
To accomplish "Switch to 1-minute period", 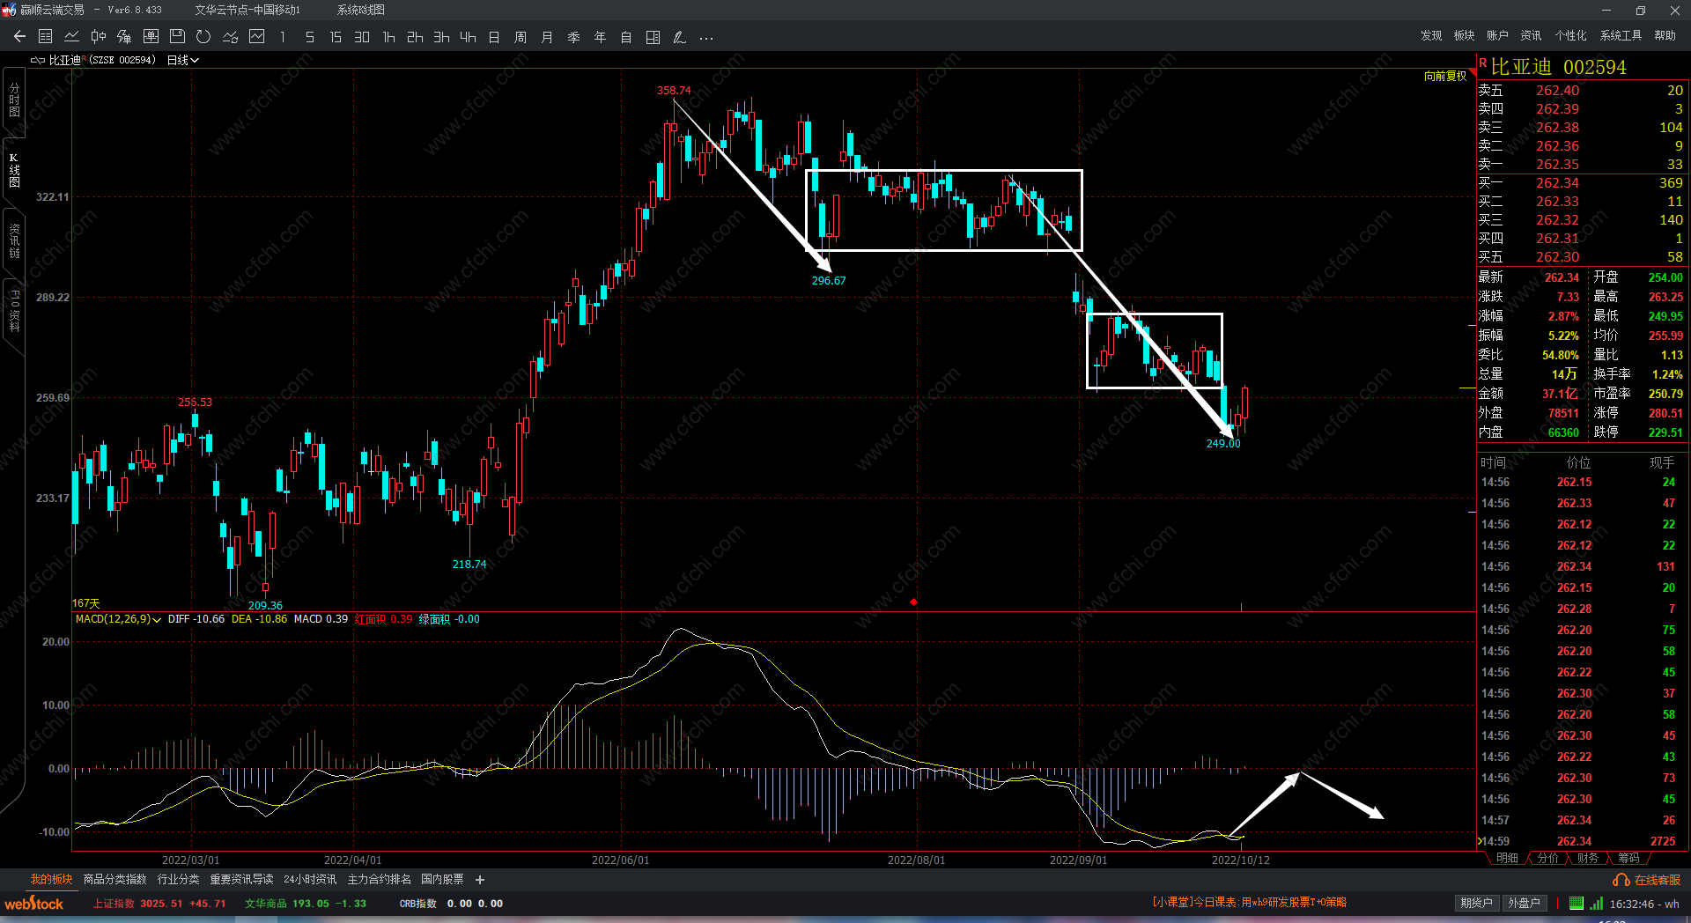I will [282, 37].
